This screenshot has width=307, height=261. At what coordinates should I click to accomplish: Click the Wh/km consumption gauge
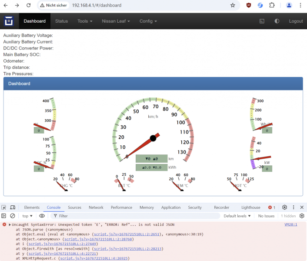click(261, 116)
